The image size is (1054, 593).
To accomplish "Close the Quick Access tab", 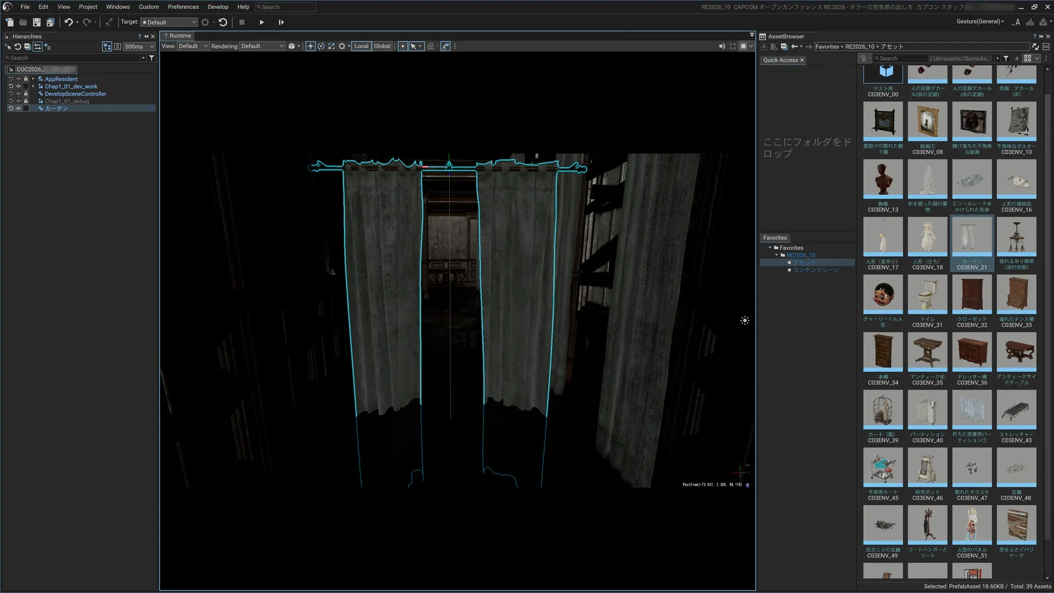I will pyautogui.click(x=802, y=60).
